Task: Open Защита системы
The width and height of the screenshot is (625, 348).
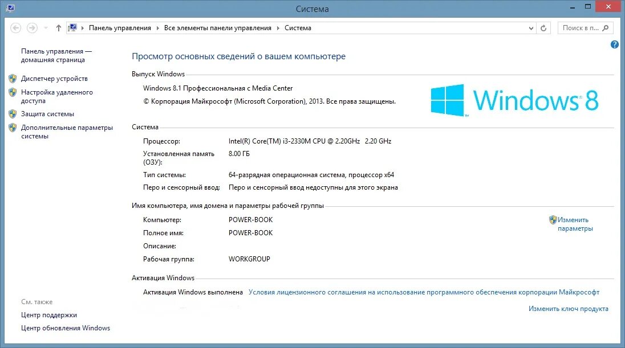Action: 47,114
